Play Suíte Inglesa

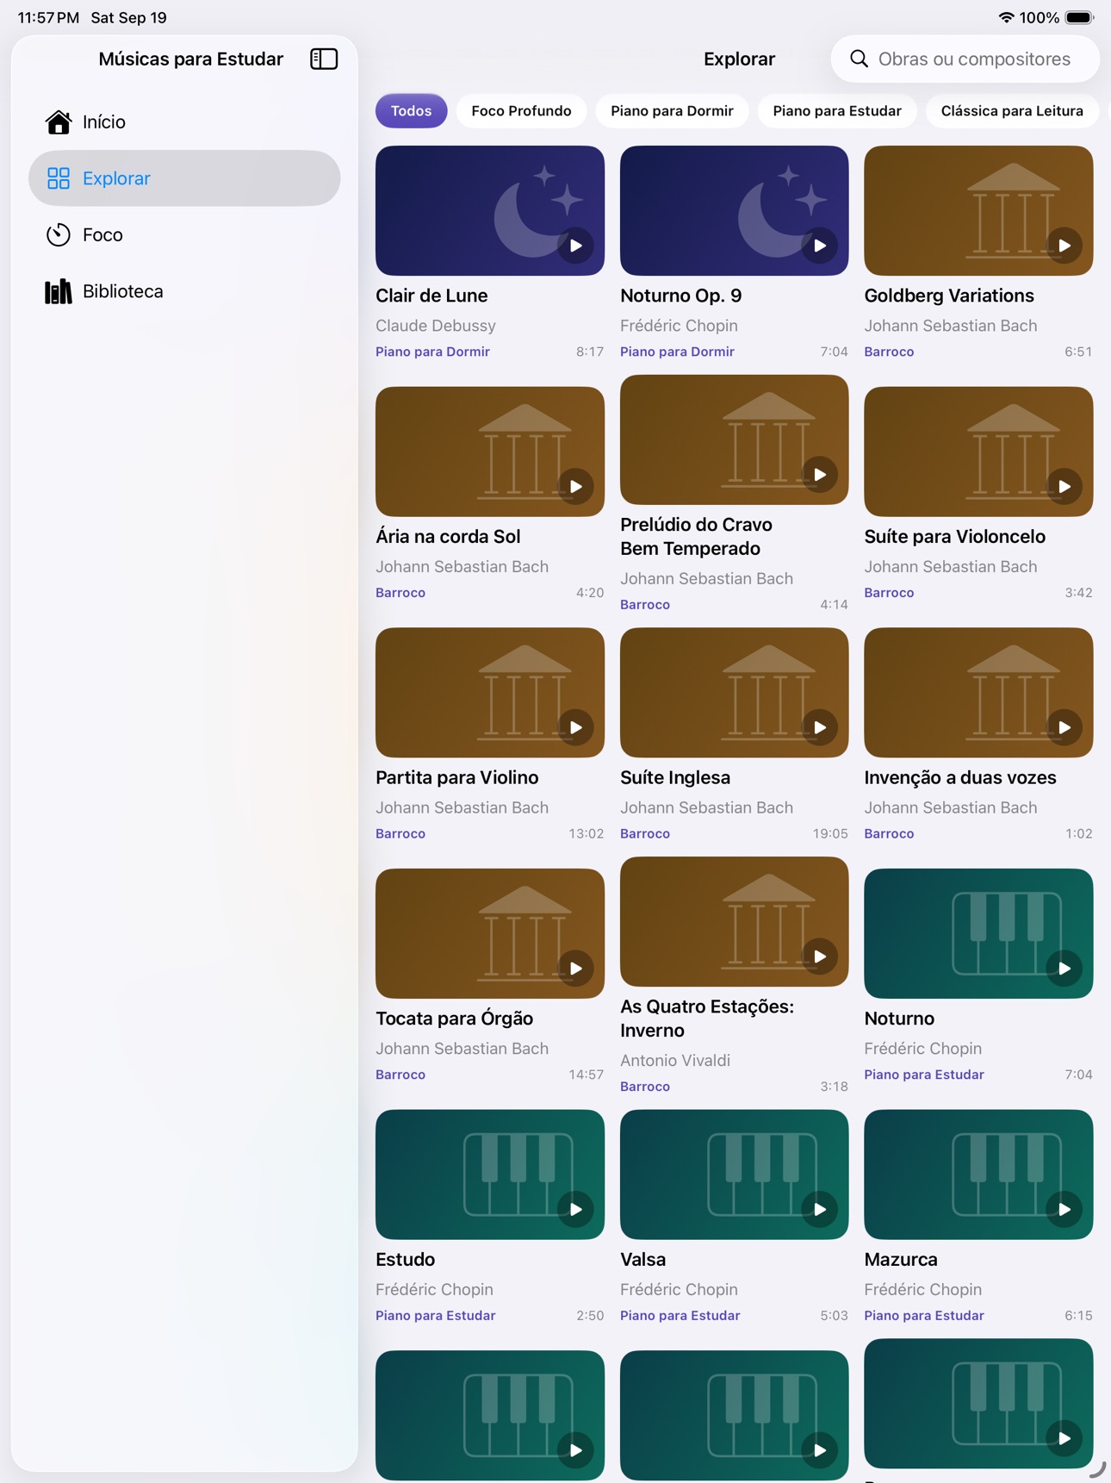coord(820,727)
